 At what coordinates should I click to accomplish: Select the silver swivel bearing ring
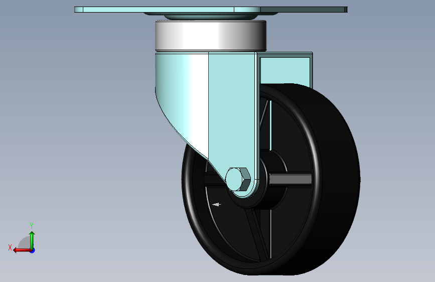[211, 36]
